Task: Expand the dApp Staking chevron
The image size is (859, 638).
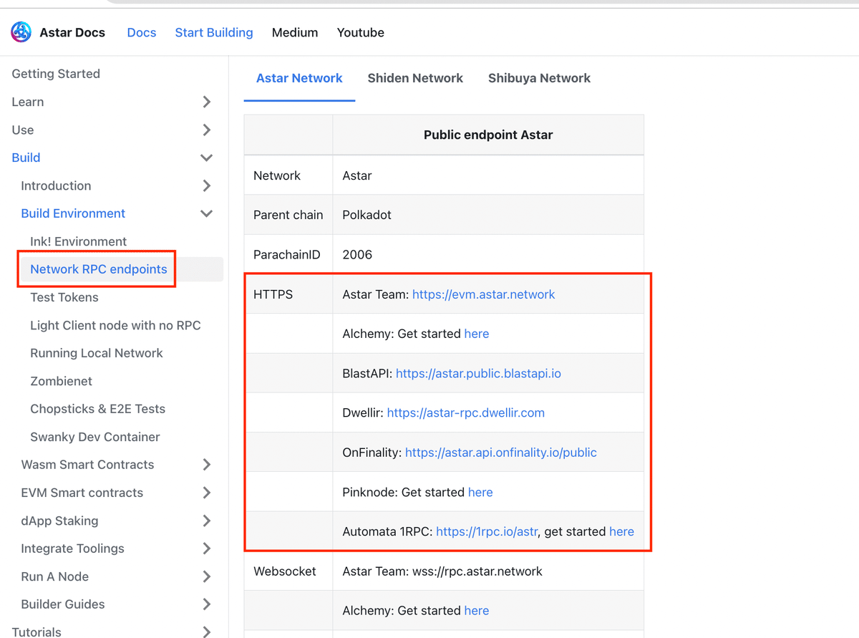Action: point(206,521)
